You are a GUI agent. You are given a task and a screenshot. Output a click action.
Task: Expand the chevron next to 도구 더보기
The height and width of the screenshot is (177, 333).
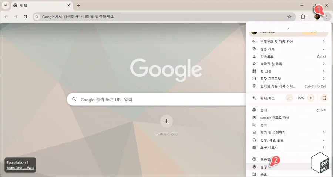[324, 147]
